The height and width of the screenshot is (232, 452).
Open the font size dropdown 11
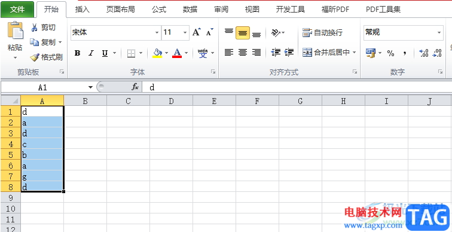point(185,32)
